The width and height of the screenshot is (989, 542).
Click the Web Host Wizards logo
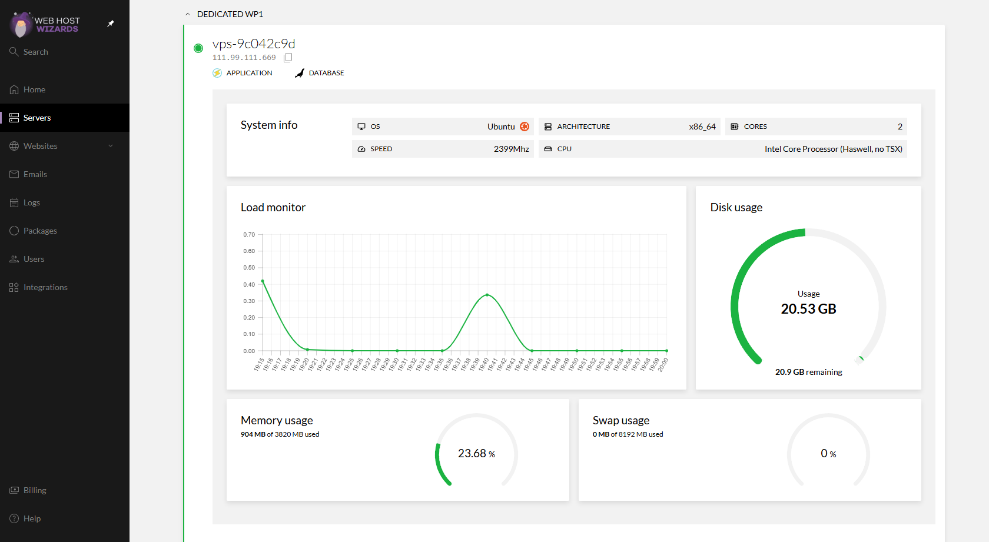pyautogui.click(x=45, y=25)
